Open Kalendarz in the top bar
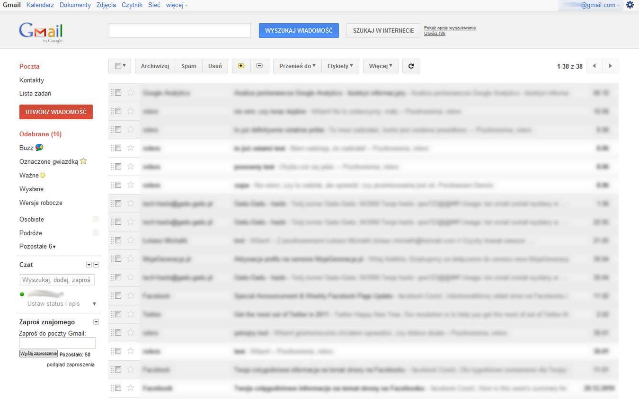The width and height of the screenshot is (639, 399). click(40, 5)
